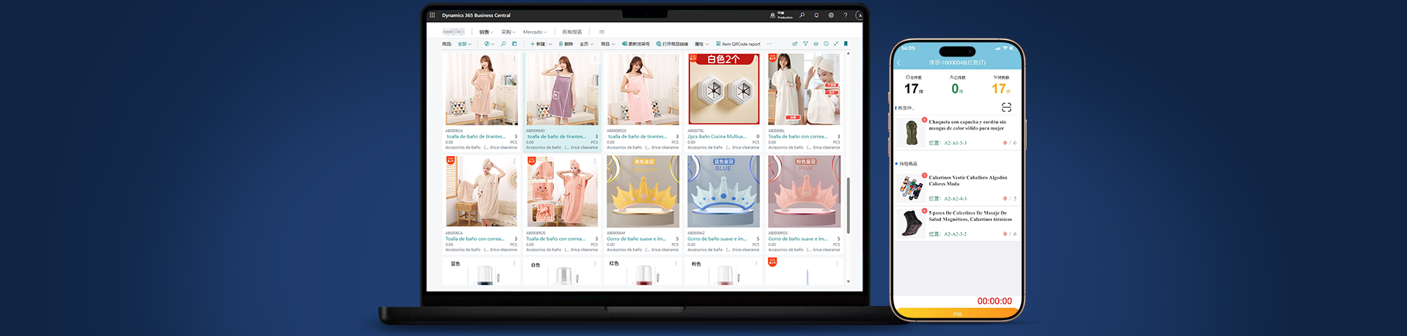This screenshot has height=336, width=1407.
Task: Toggle the filter pane icon
Action: (x=805, y=44)
